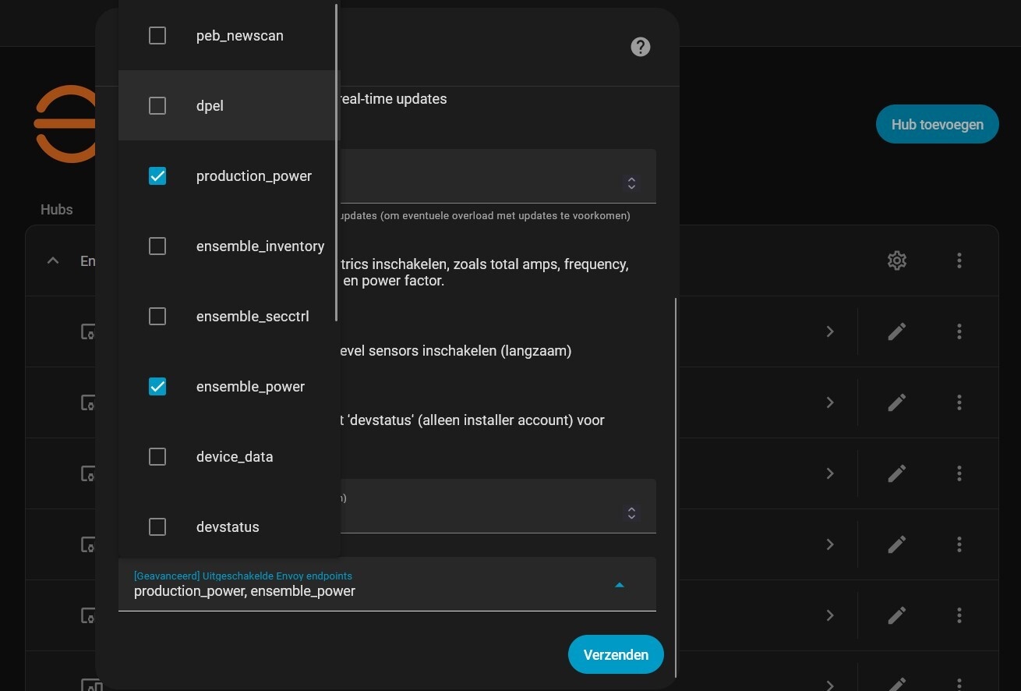This screenshot has width=1021, height=691.
Task: Click first device row's device icon
Action: [88, 331]
